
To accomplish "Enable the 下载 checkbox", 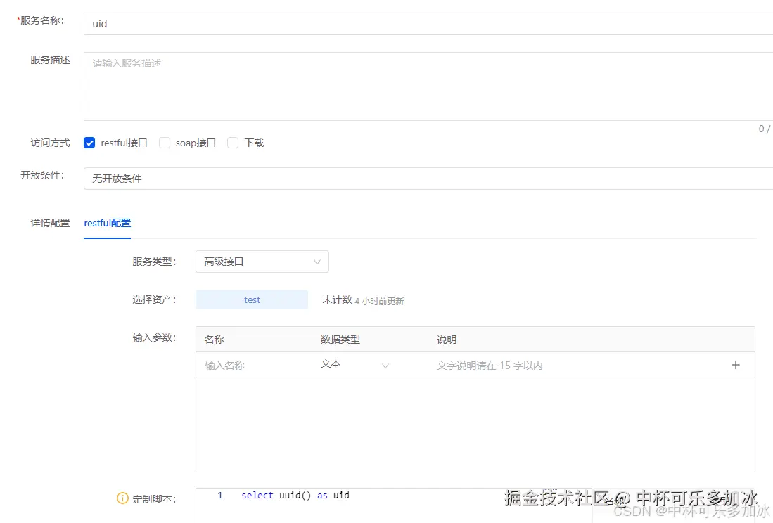I will [232, 142].
